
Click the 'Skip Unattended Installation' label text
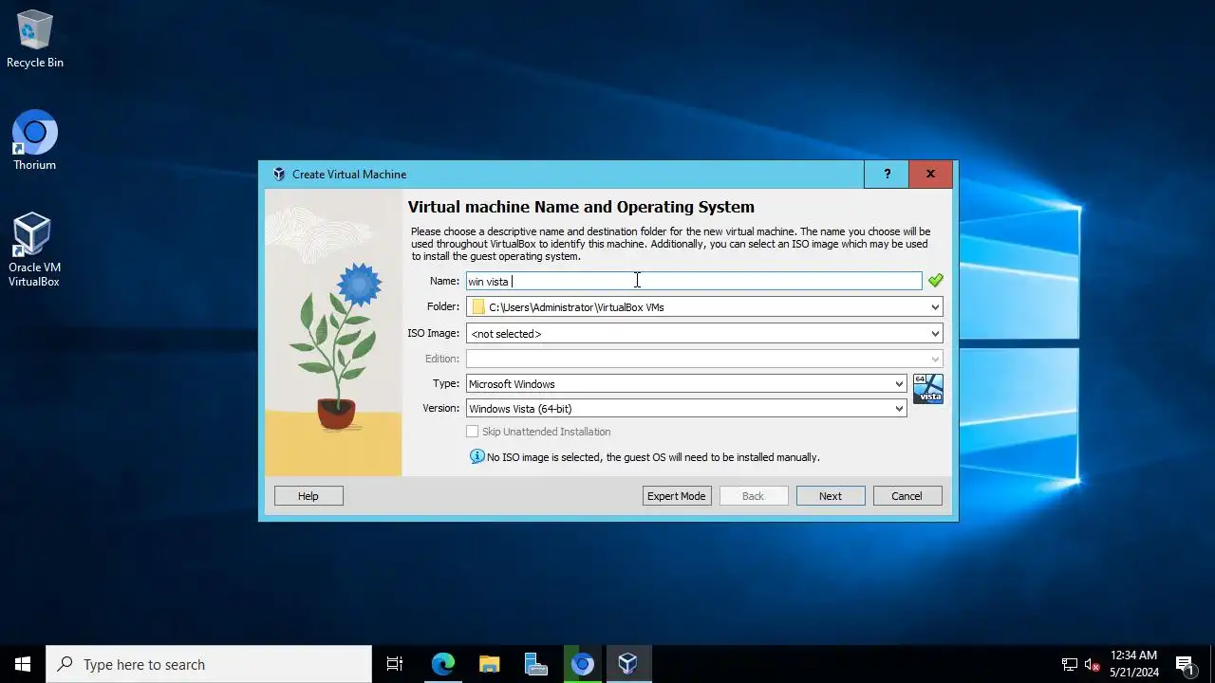pyautogui.click(x=546, y=432)
